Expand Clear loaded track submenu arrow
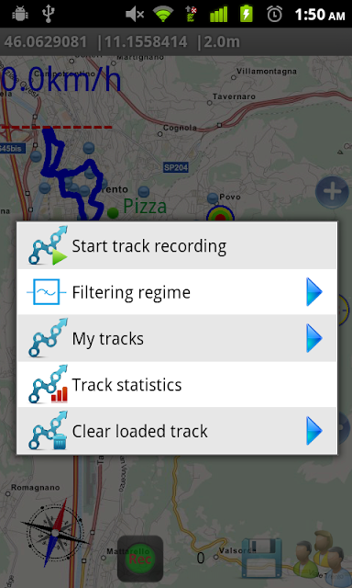The width and height of the screenshot is (352, 588). (313, 431)
